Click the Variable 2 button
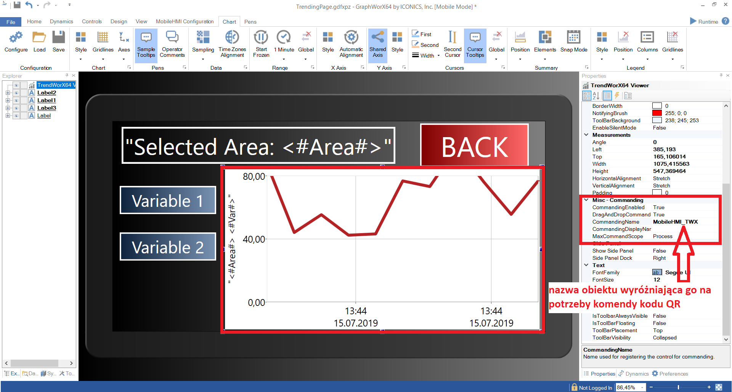 168,247
